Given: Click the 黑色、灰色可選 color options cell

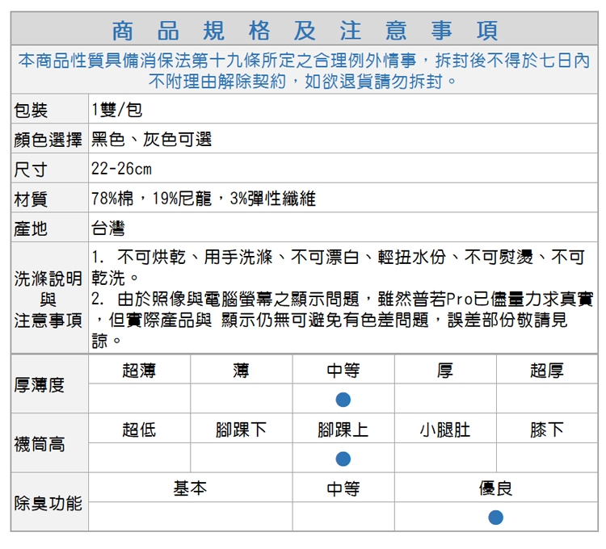Looking at the screenshot, I should click(151, 140).
